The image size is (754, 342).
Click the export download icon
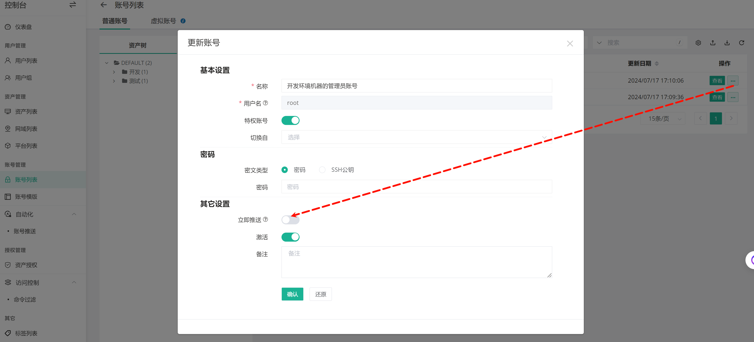(x=727, y=43)
